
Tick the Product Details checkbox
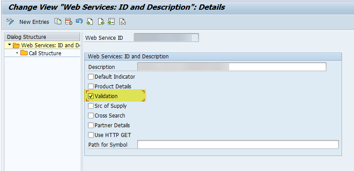[x=91, y=86]
